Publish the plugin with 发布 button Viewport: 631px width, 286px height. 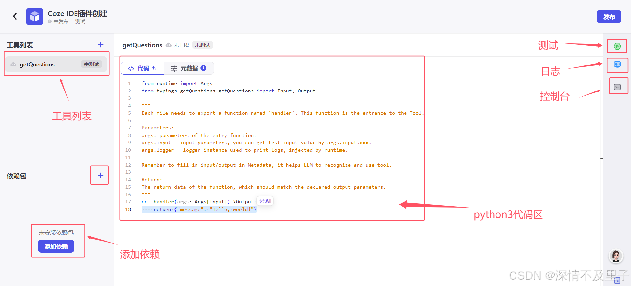[609, 17]
